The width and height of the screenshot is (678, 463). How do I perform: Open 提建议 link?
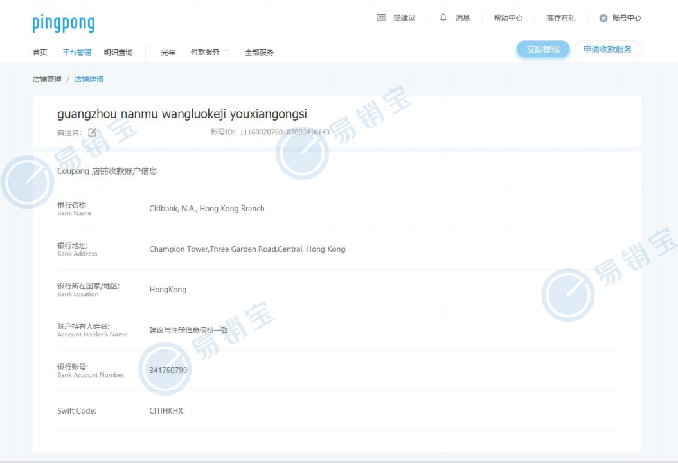404,18
